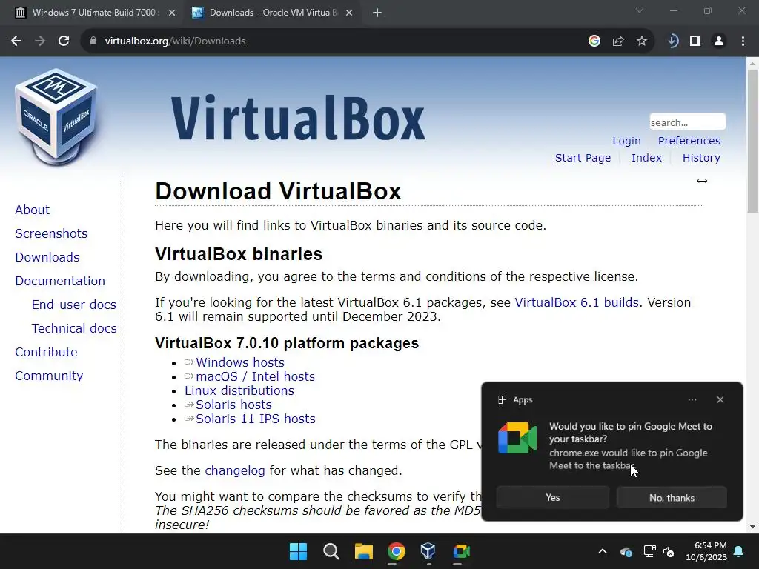Open File Explorer from taskbar
Viewport: 759px width, 569px height.
point(363,551)
